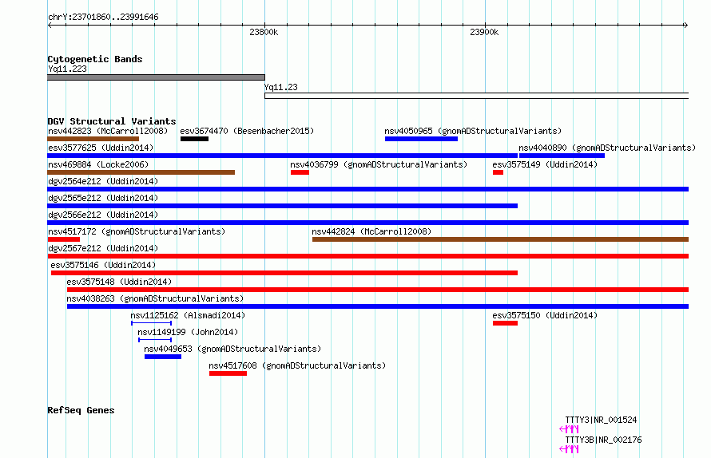Open nsv442824 (McCarroll2008) label
This screenshot has width=711, height=458.
click(x=371, y=231)
